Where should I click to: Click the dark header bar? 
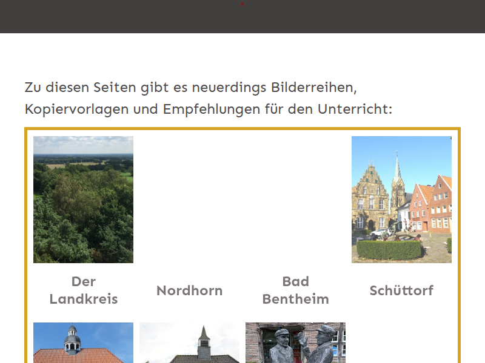coord(121,16)
